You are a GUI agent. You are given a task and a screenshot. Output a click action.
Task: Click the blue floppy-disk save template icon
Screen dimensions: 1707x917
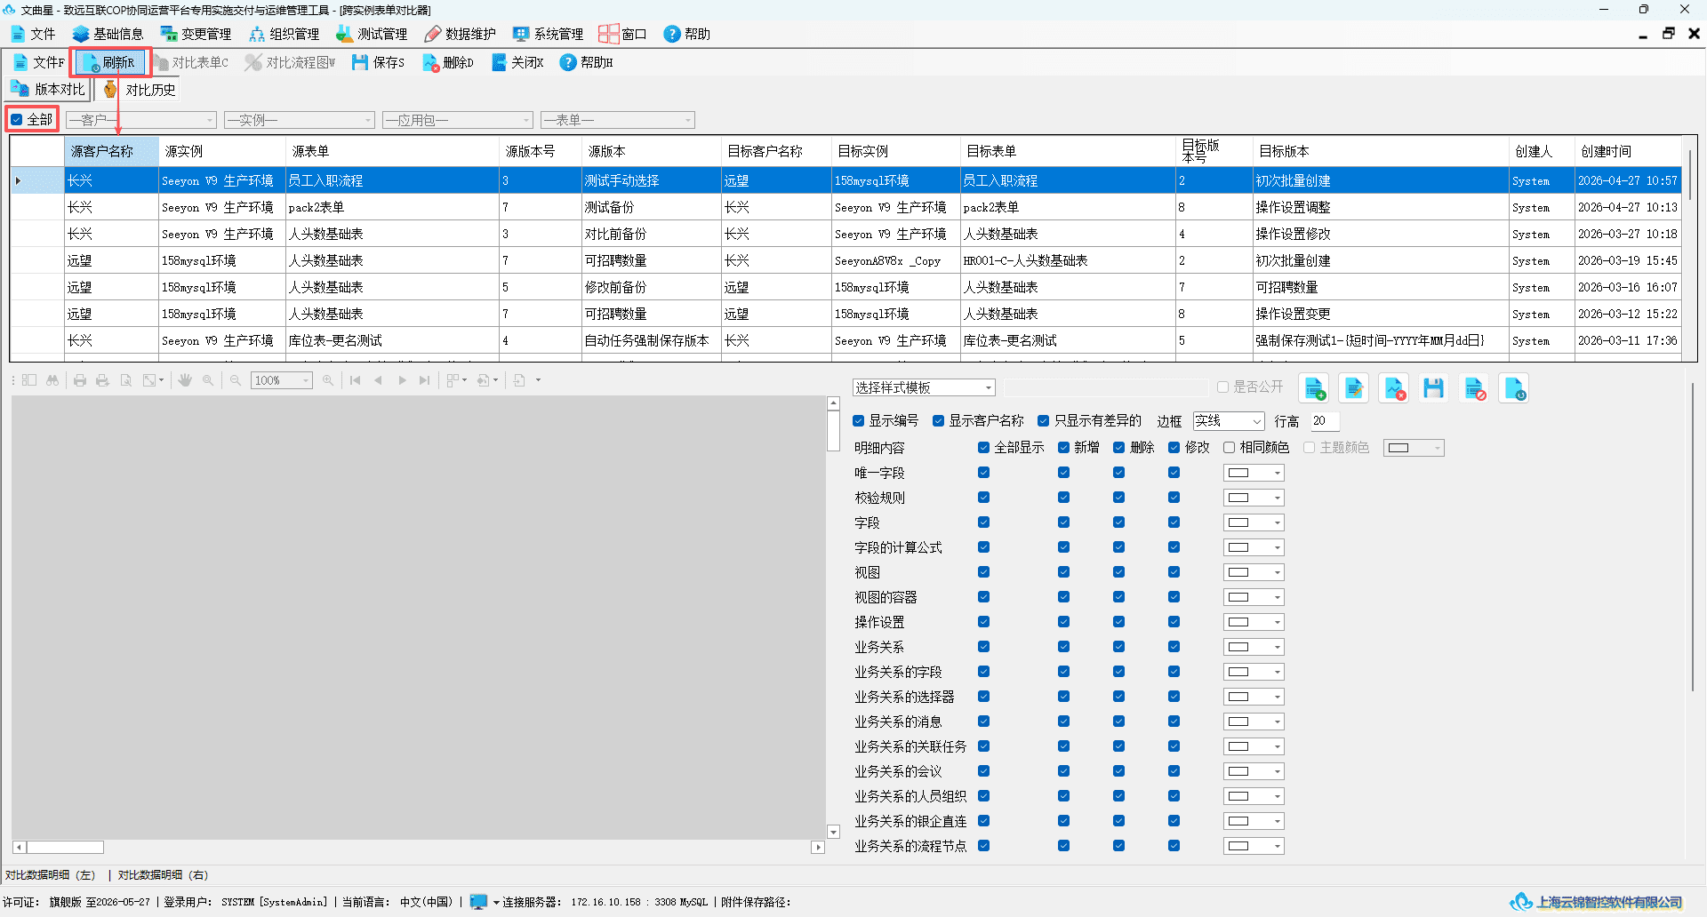1433,388
